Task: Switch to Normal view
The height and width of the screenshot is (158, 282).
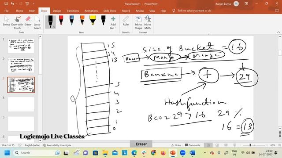Action: point(208,145)
